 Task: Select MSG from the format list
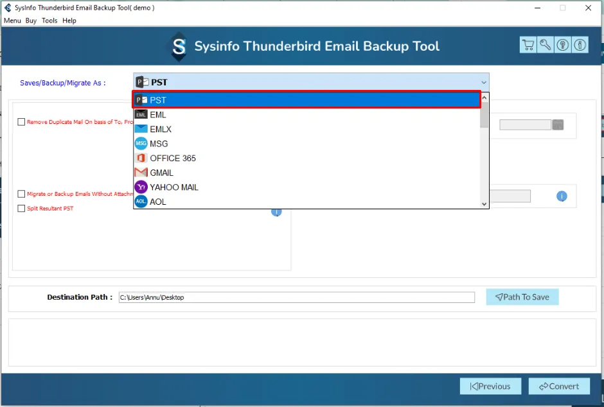[306, 144]
